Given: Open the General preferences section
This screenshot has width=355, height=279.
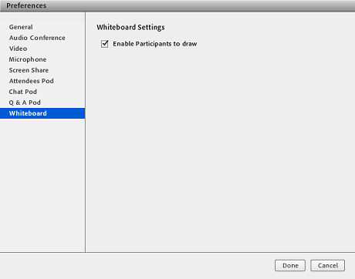Looking at the screenshot, I should [x=21, y=27].
